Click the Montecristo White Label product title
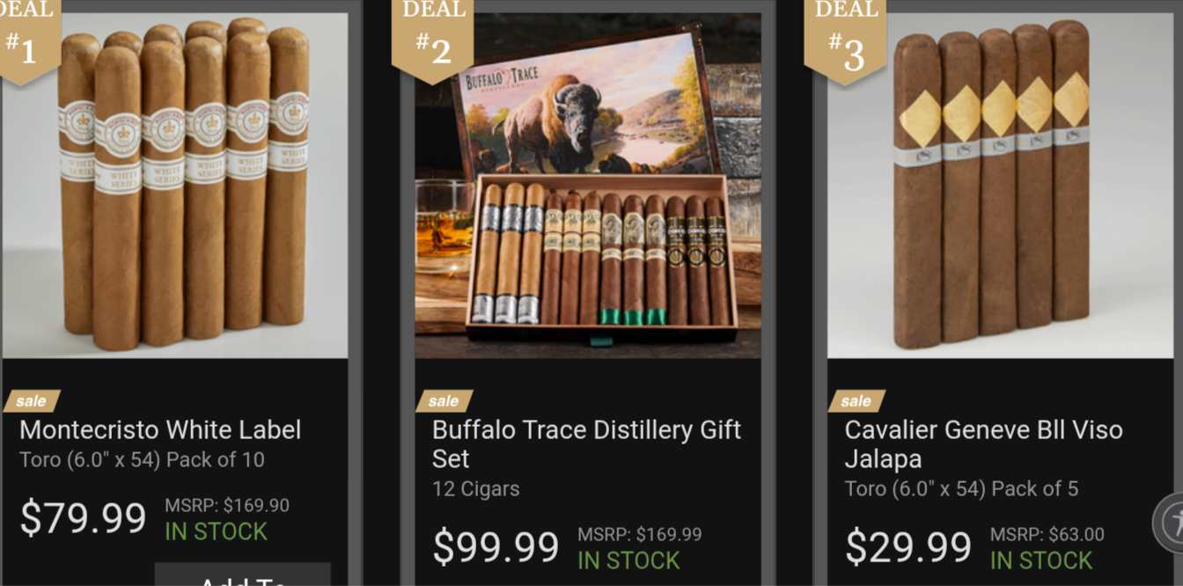The image size is (1183, 586). pos(160,430)
